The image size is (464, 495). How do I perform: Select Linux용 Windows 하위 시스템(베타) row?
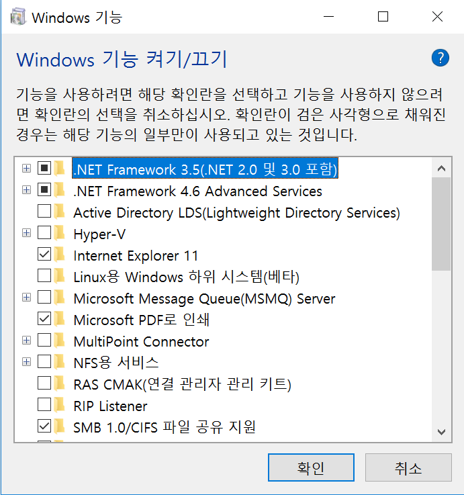[x=186, y=277]
